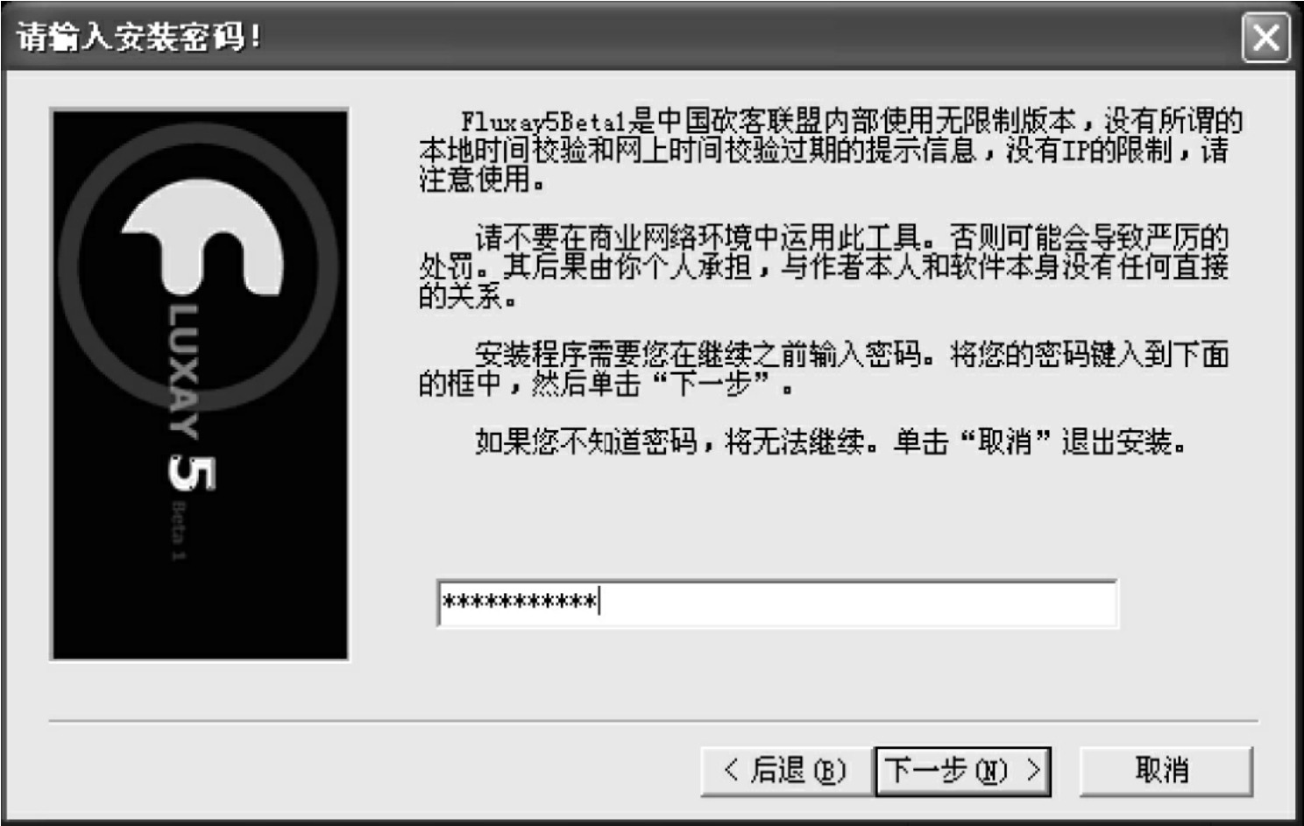Click the left chevron on the back button
Screen dimensions: 1304x826
pyautogui.click(x=732, y=771)
